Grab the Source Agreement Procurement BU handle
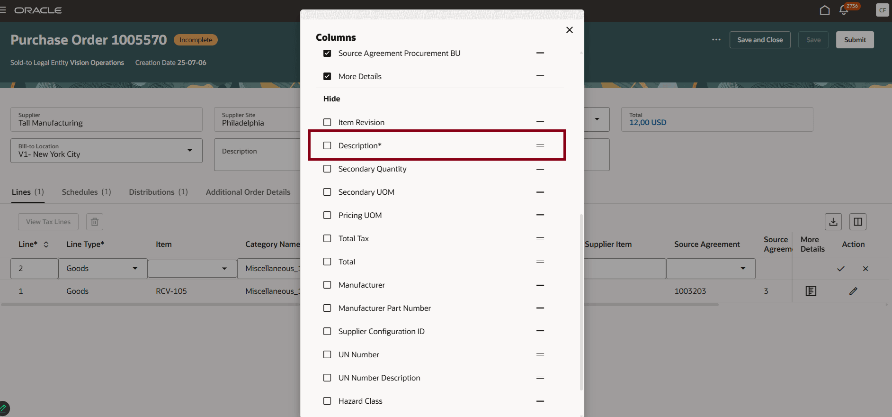Image resolution: width=892 pixels, height=417 pixels. point(540,53)
